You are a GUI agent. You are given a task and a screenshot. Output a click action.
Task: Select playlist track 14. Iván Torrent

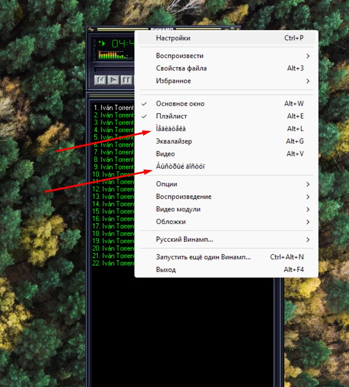point(113,204)
